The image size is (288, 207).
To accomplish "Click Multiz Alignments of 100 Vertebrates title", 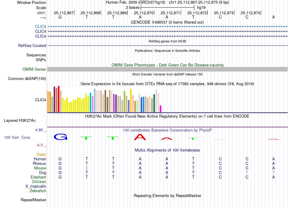I will (167, 150).
